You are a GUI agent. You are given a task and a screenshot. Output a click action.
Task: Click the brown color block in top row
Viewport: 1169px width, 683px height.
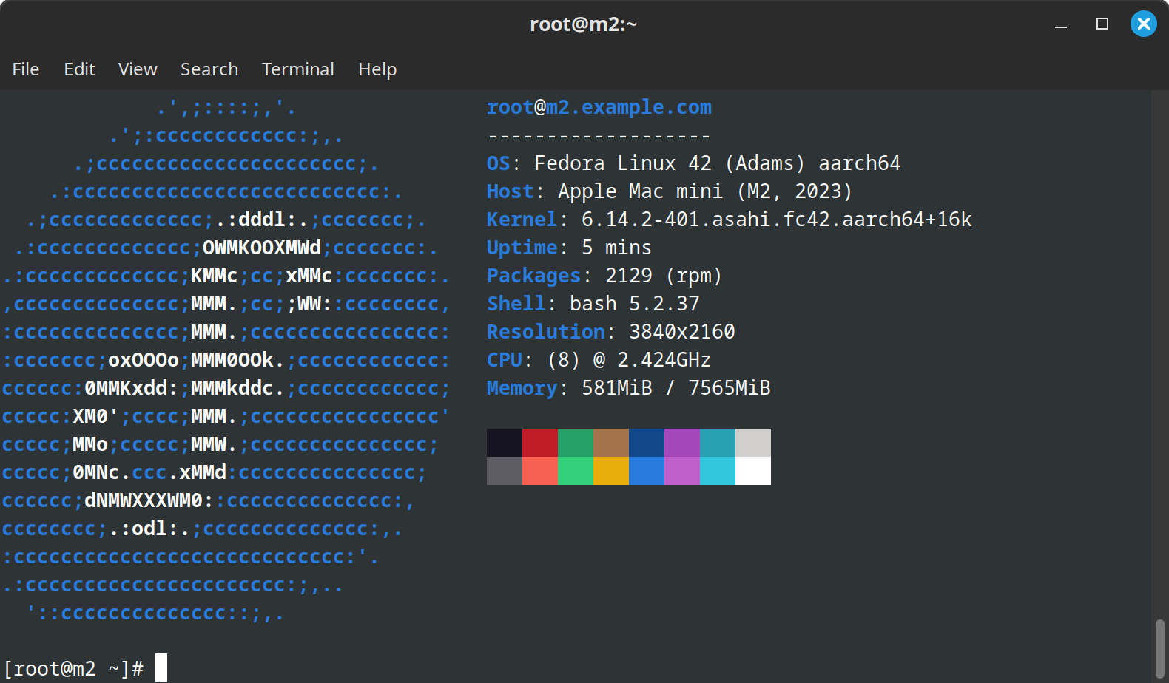click(611, 443)
